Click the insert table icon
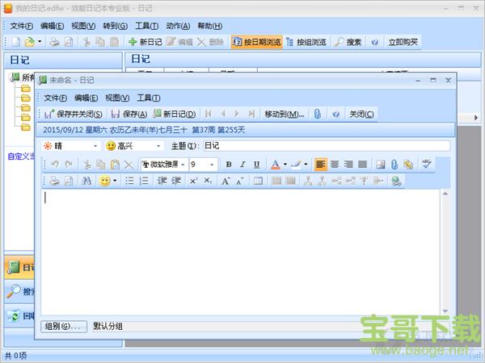Viewport: 485px width, 363px height. tap(258, 181)
